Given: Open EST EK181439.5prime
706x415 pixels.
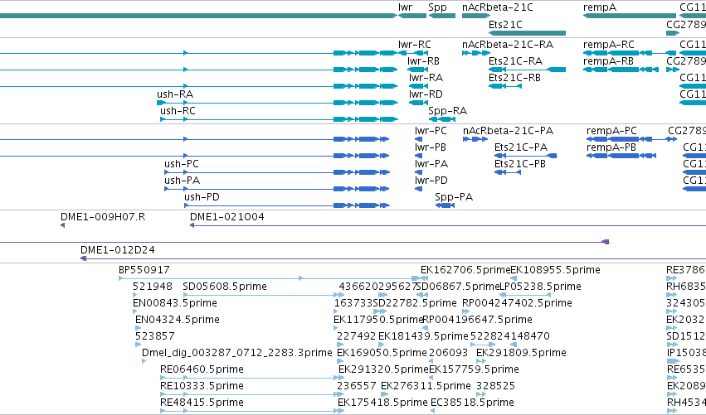Looking at the screenshot, I should tap(423, 337).
